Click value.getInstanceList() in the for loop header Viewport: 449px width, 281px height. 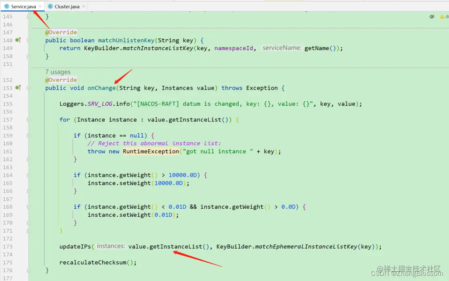pos(188,120)
